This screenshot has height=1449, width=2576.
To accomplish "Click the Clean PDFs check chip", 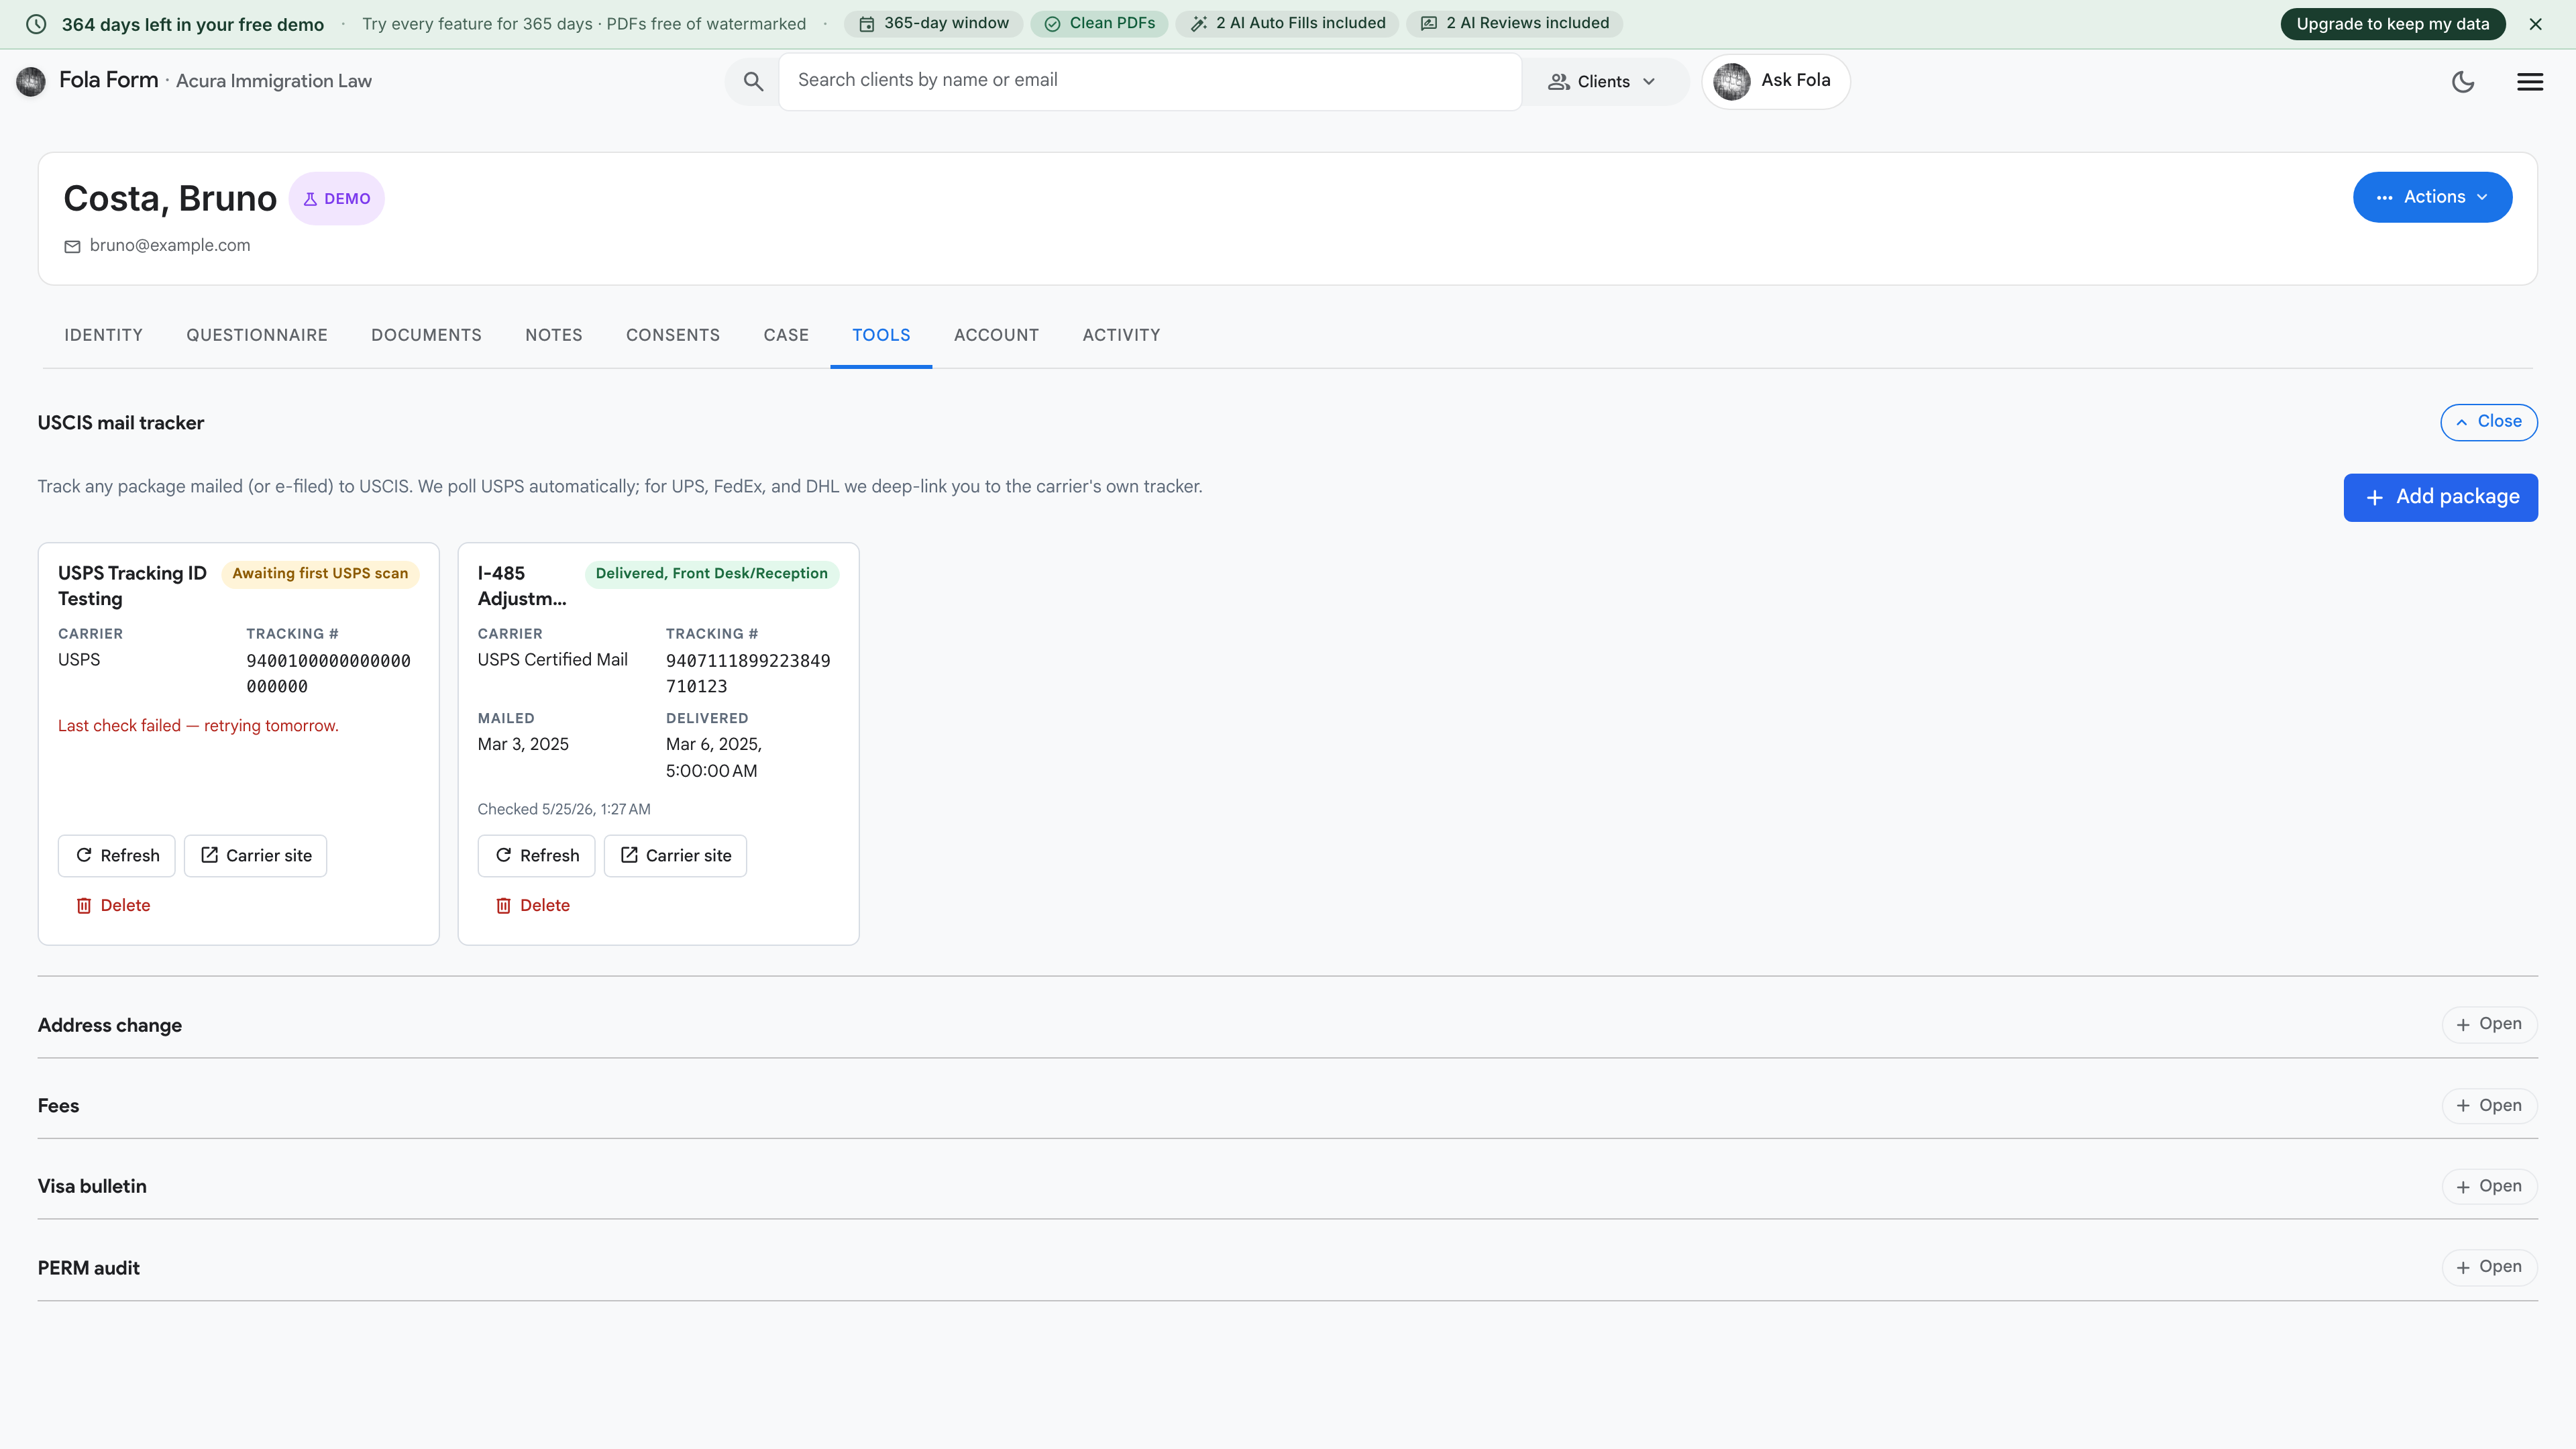I will click(1099, 23).
